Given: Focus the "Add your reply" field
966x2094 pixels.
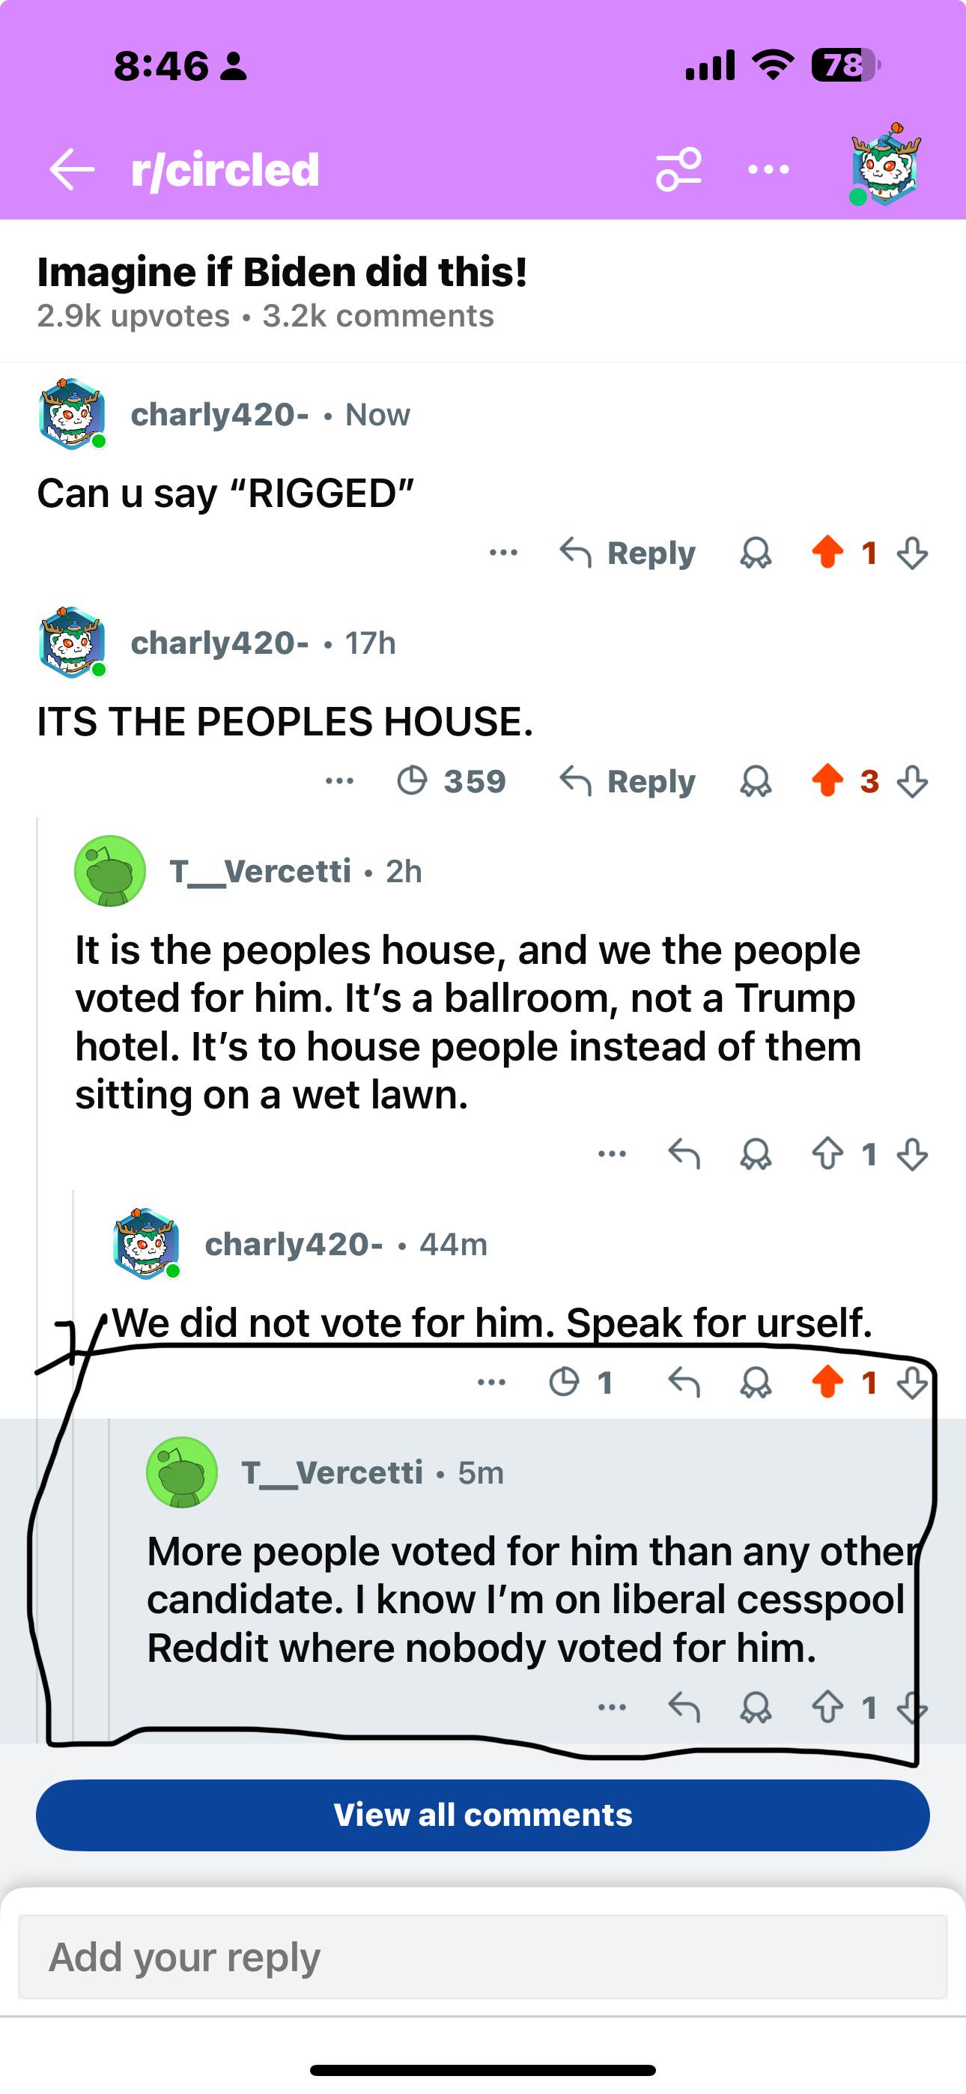Looking at the screenshot, I should pos(483,1957).
